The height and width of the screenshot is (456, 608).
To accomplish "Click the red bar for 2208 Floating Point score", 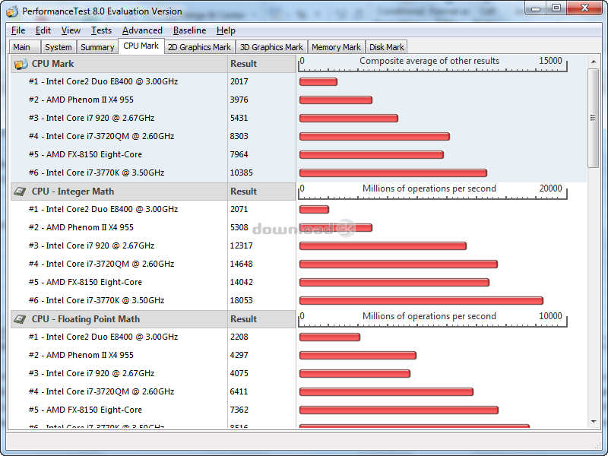I will pyautogui.click(x=330, y=337).
